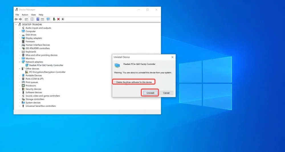This screenshot has height=152, width=285.
Task: Click the Forward arrow in Device Manager toolbar
Action: click(x=20, y=19)
